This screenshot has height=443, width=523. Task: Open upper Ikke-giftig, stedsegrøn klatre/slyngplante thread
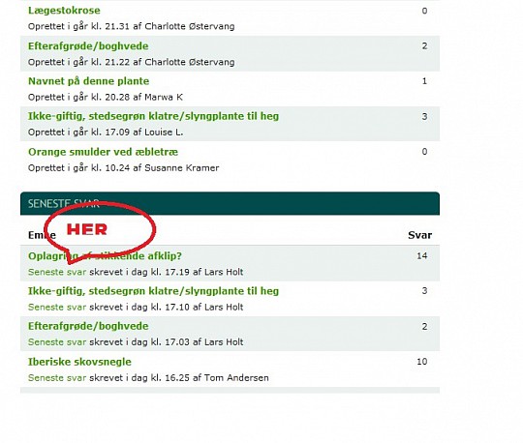(x=153, y=116)
